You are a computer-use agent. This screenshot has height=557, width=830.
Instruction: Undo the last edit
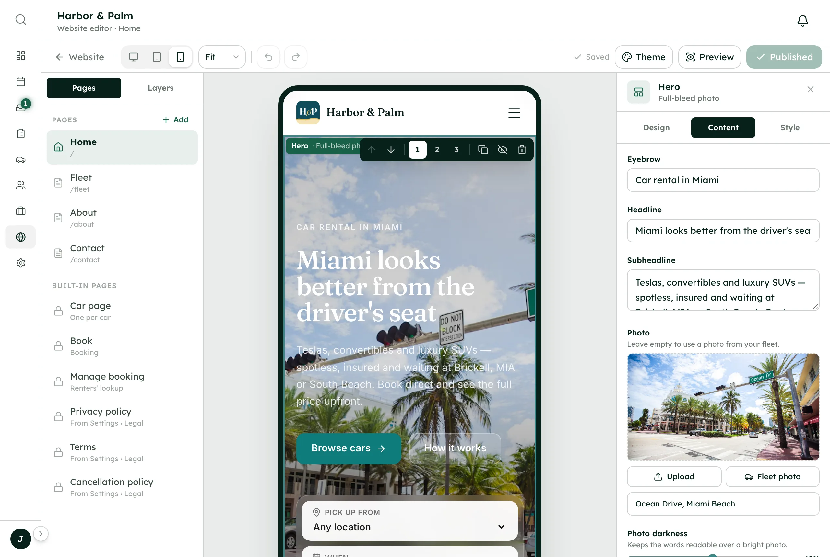click(x=268, y=57)
